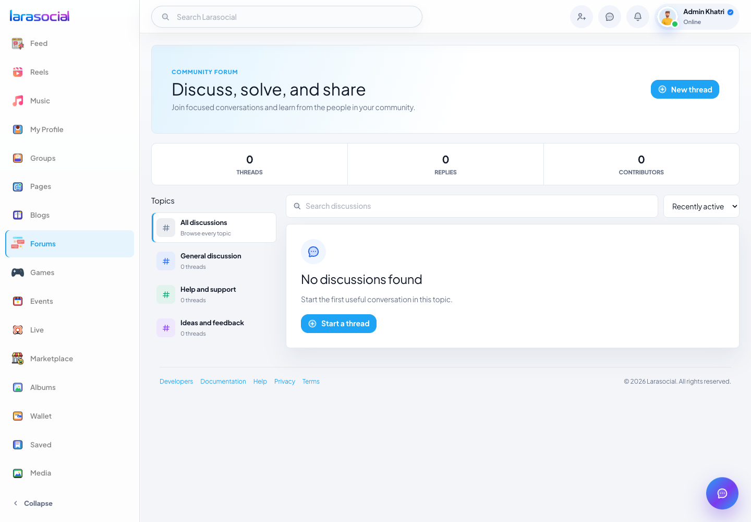Open messages chat bubble icon in header
Viewport: 751px width, 522px height.
(x=609, y=17)
